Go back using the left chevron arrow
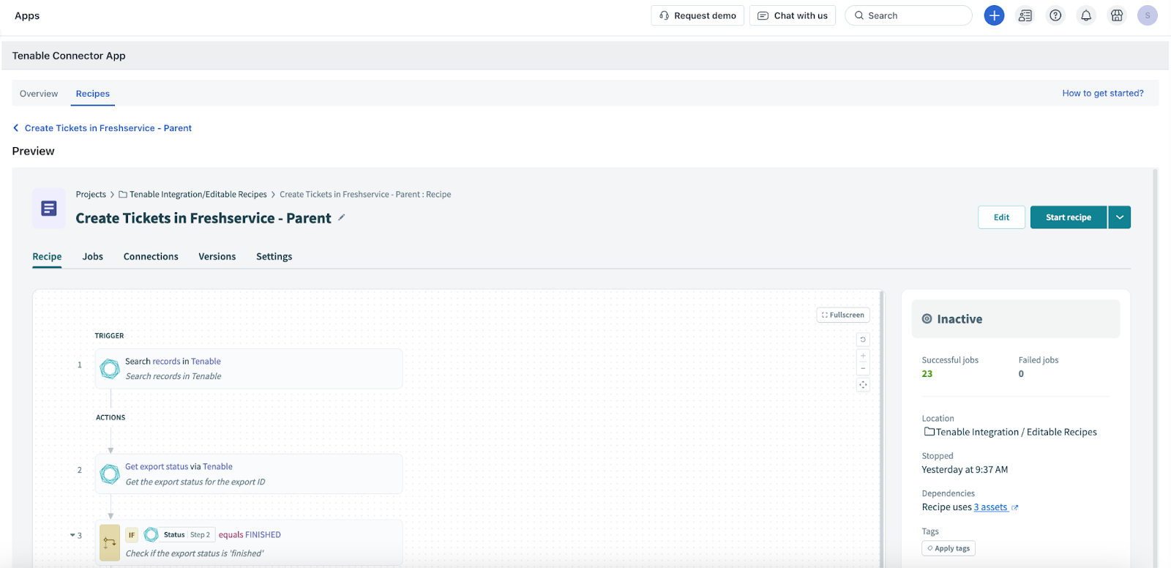Viewport: 1171px width, 568px height. [x=16, y=128]
